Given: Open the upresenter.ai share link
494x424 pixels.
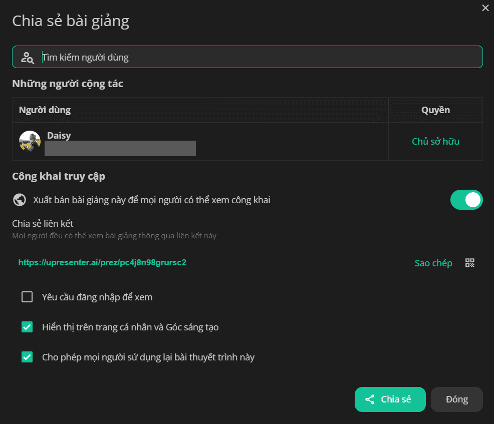Looking at the screenshot, I should 102,262.
